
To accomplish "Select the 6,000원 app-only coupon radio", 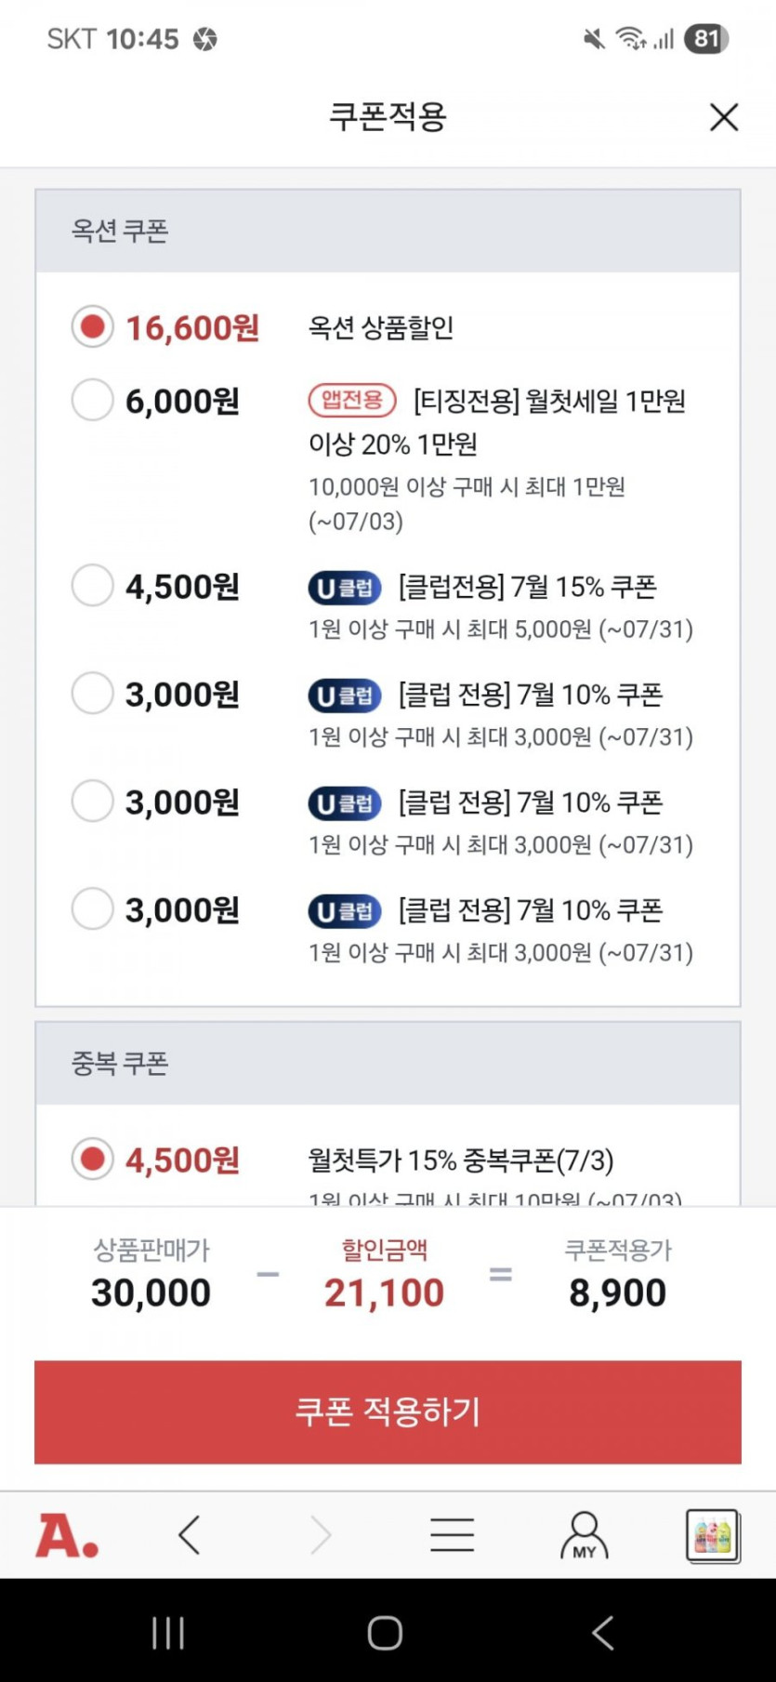I will click(92, 401).
